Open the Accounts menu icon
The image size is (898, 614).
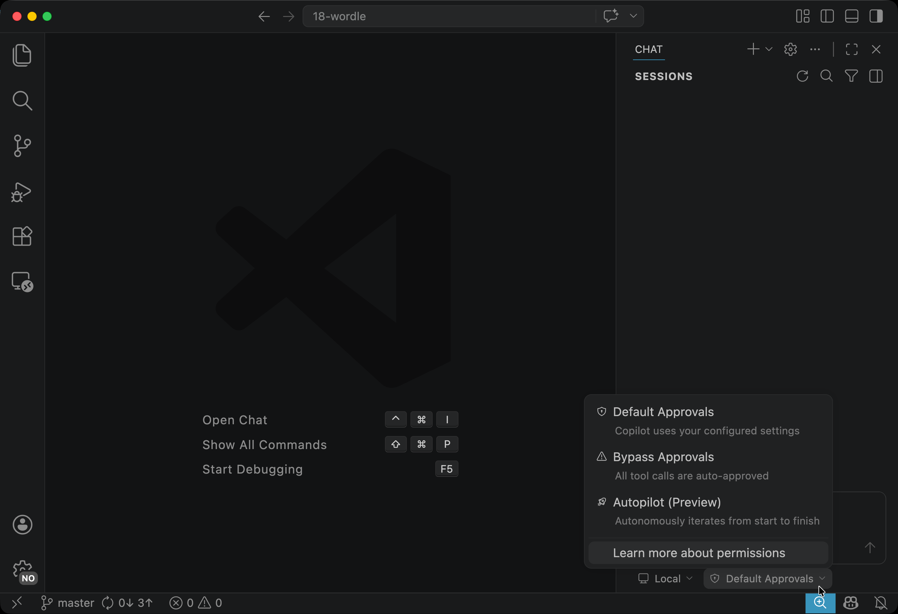coord(23,525)
